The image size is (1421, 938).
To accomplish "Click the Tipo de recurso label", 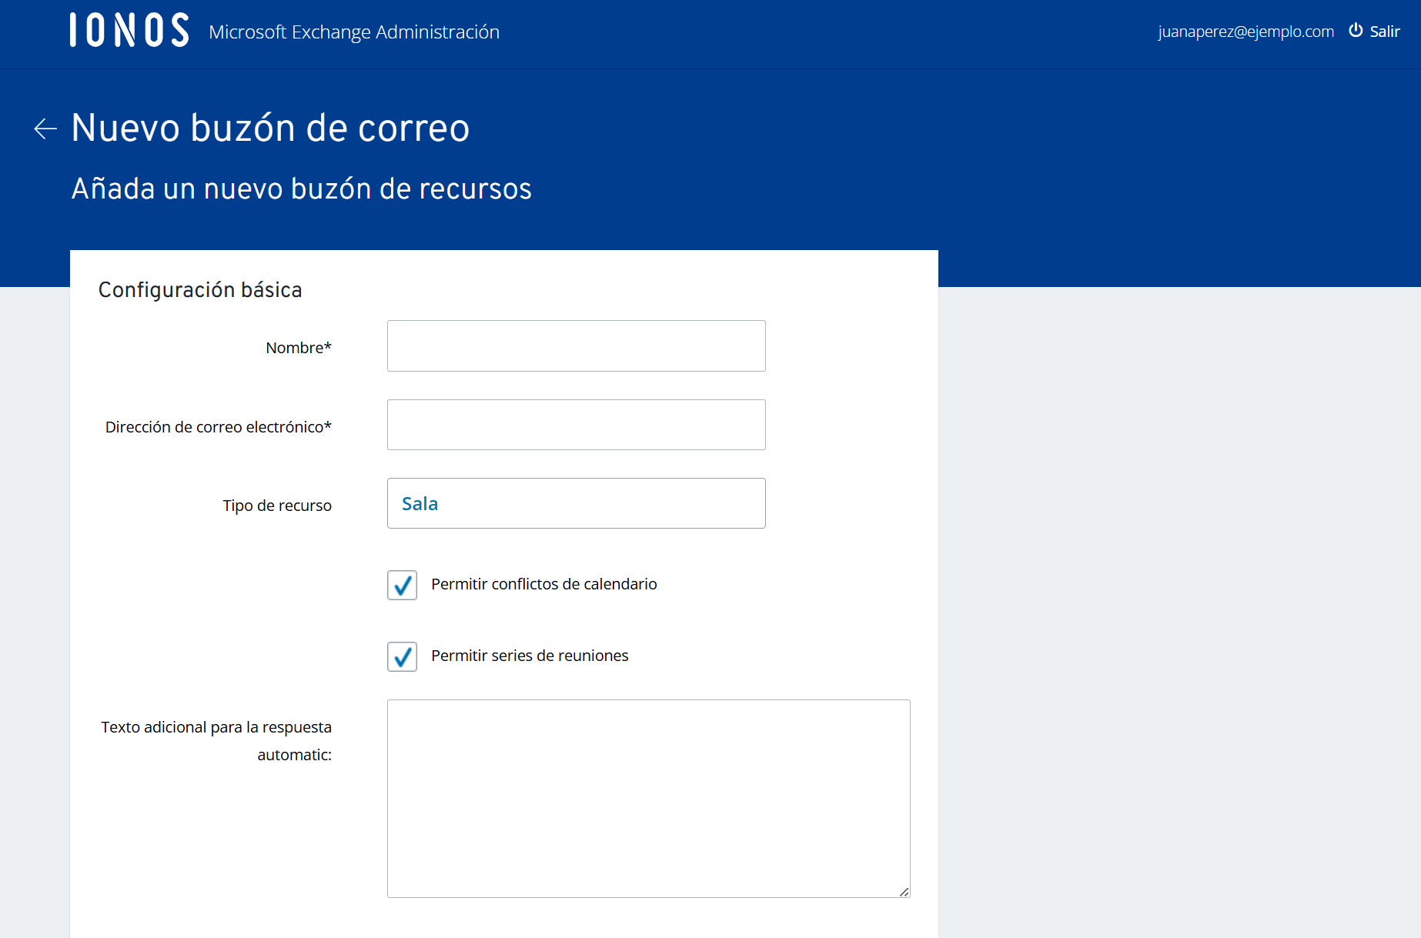I will tap(276, 505).
